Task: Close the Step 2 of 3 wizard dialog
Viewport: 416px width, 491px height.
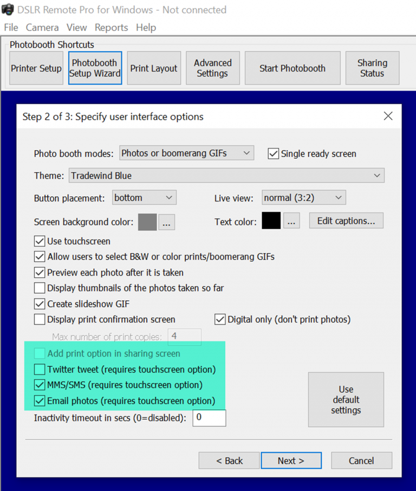Action: click(388, 116)
